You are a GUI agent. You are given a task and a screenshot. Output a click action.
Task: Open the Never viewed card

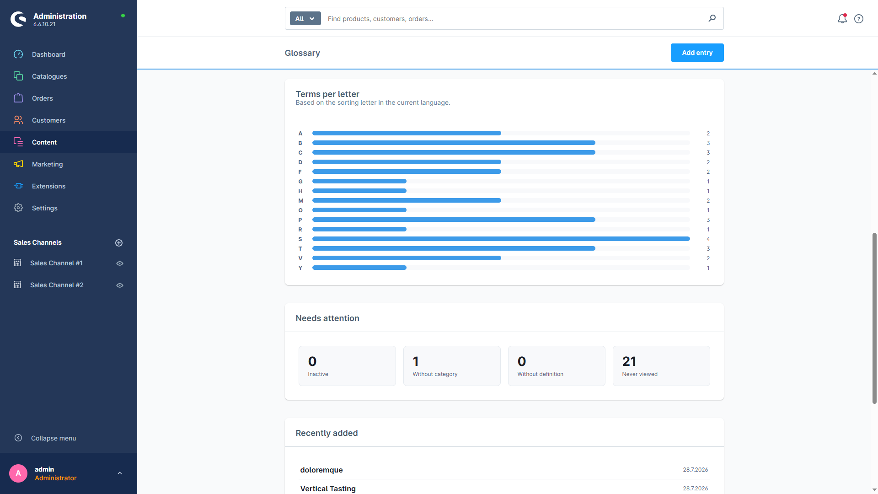pos(661,366)
